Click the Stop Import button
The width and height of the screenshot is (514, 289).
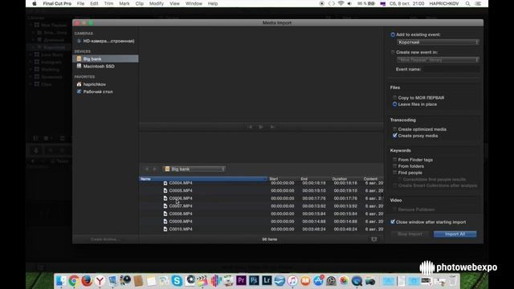[x=410, y=234]
